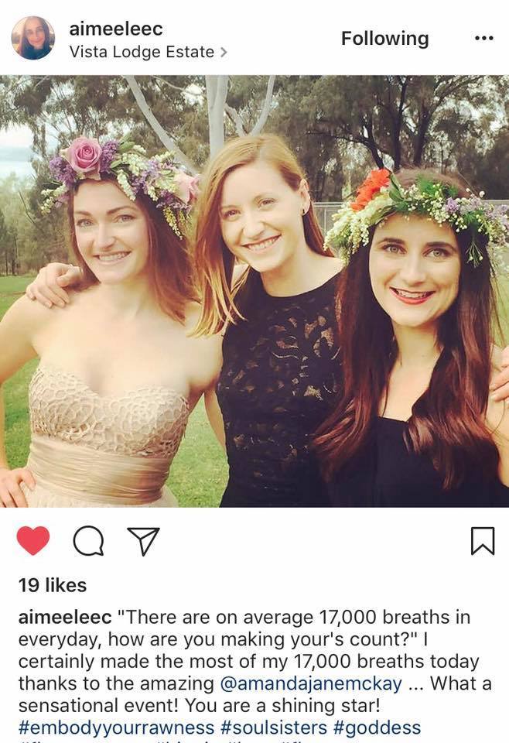Unlike the post with the red heart
The height and width of the screenshot is (743, 509).
coord(33,541)
